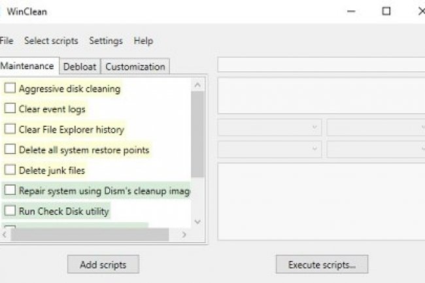Select the Delete junk files checkbox
Image resolution: width=425 pixels, height=283 pixels.
click(x=10, y=170)
